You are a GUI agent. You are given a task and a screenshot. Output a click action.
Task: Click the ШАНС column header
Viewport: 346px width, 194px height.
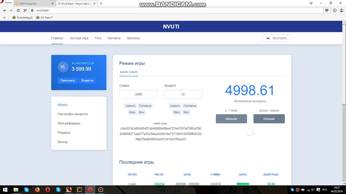(243, 175)
